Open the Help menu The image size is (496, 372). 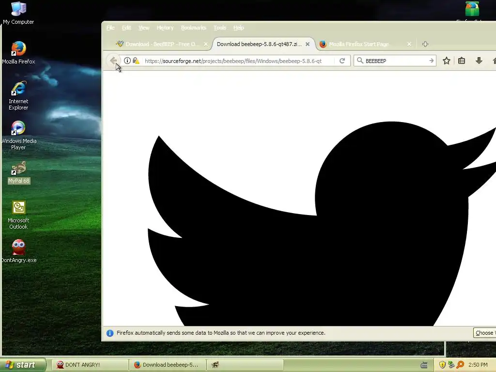[238, 28]
